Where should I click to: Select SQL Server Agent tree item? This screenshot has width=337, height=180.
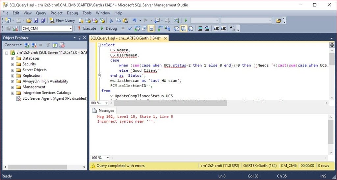(55, 98)
